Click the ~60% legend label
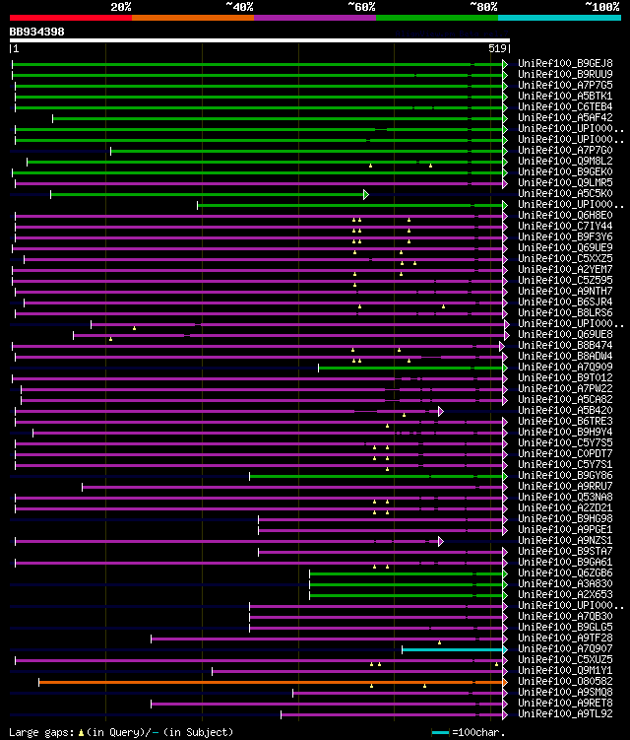Viewport: 630px width, 740px height. click(361, 7)
